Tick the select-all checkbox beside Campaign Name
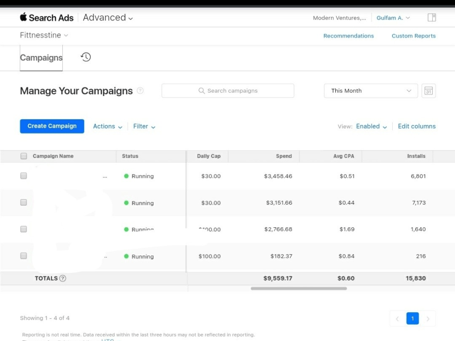 24,156
